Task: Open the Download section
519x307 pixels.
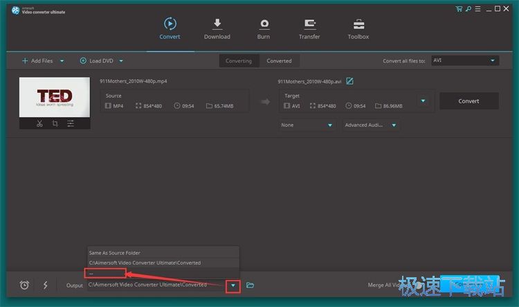Action: pyautogui.click(x=217, y=28)
